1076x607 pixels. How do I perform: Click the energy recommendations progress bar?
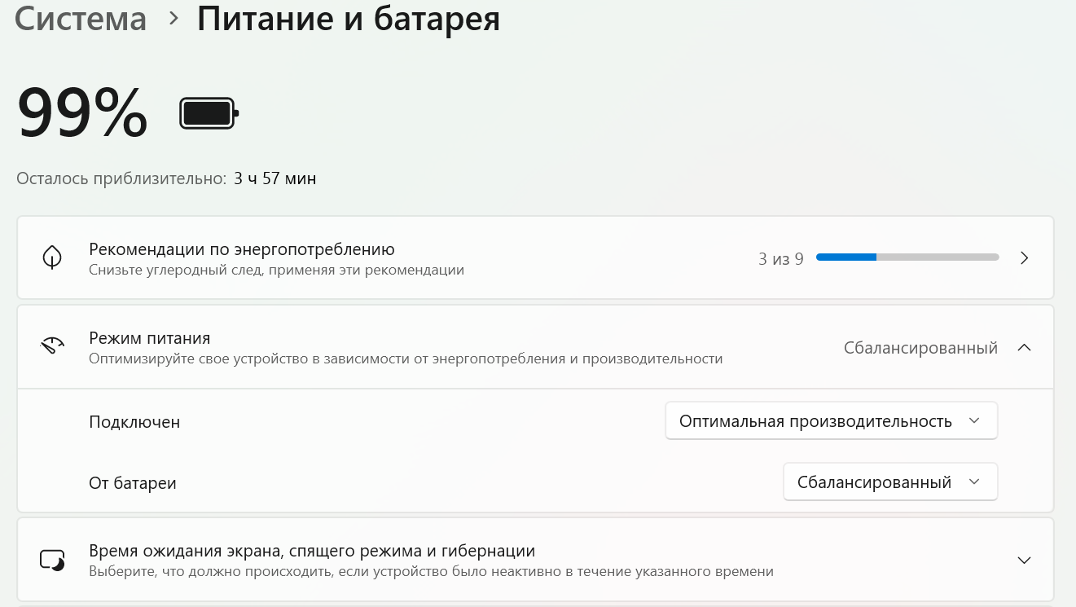pos(907,257)
